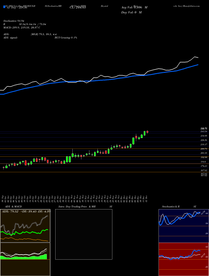Click the 176.21 price axis label
This screenshot has height=276, width=209.
coord(204,166)
